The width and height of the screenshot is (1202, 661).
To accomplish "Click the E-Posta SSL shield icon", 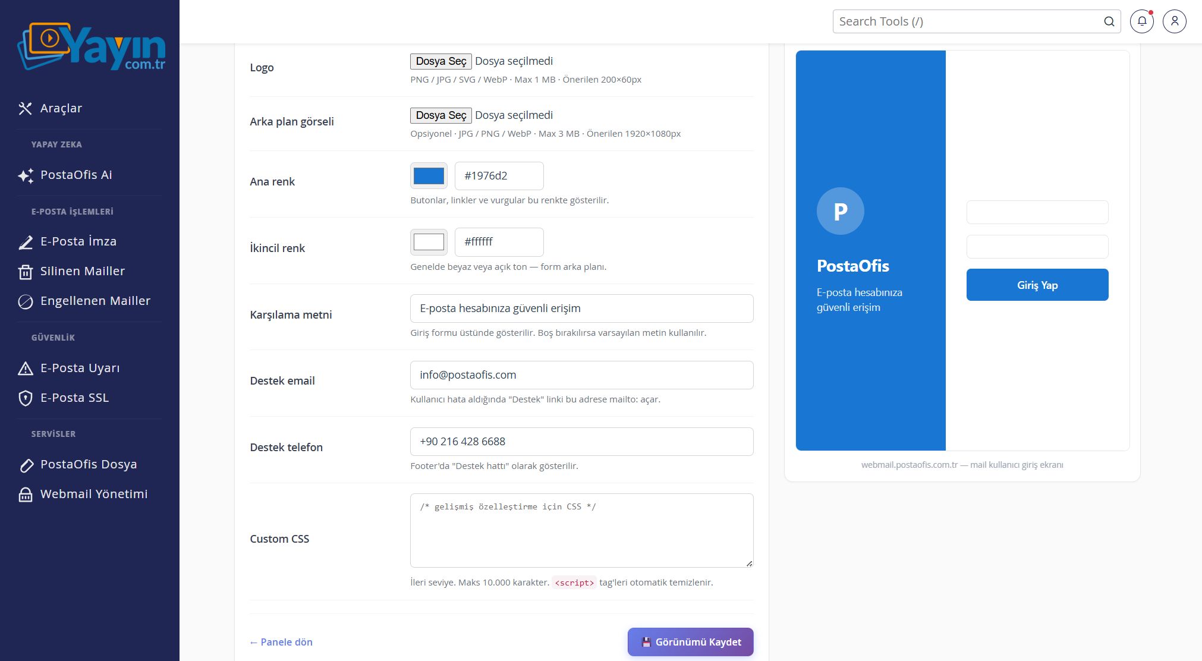I will (x=26, y=398).
